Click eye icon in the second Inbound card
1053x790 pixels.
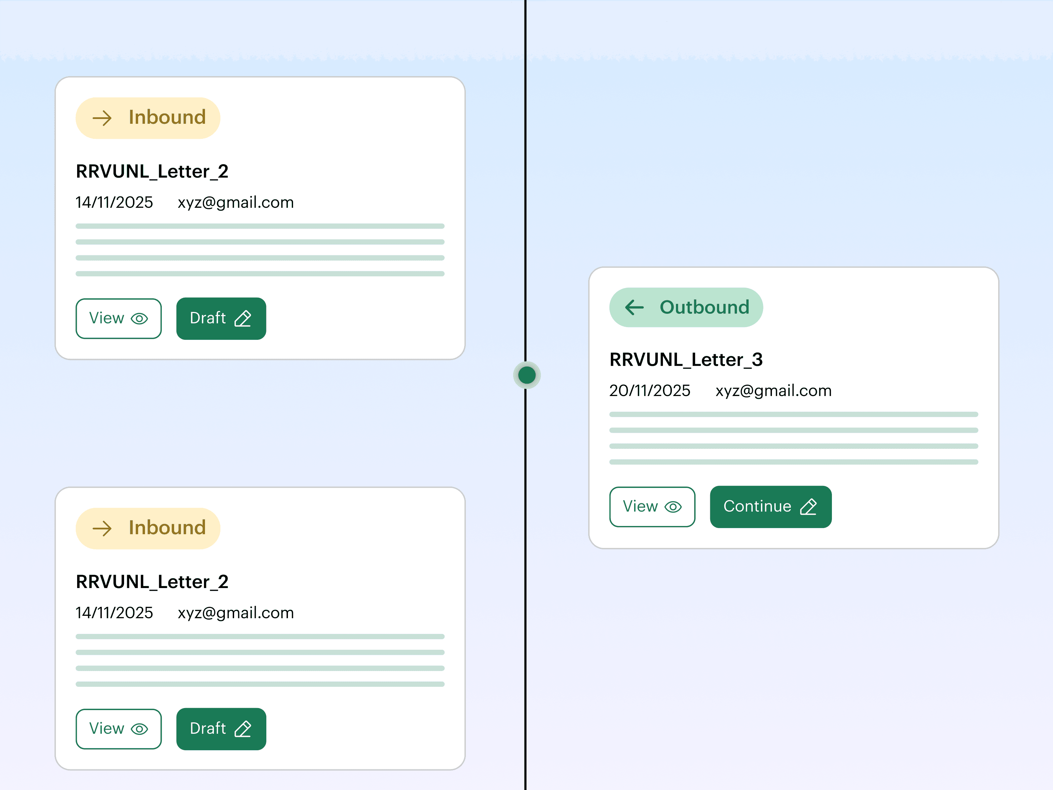[140, 729]
